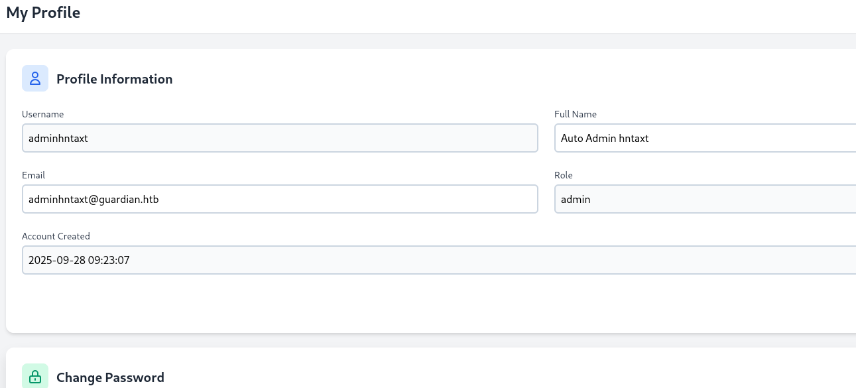Click the Profile Information section heading
Viewport: 856px width, 388px height.
point(114,79)
